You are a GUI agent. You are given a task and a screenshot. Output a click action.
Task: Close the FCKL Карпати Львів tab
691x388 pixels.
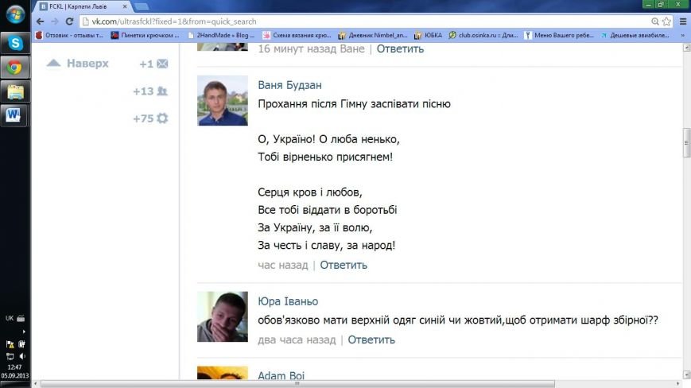[x=125, y=6]
